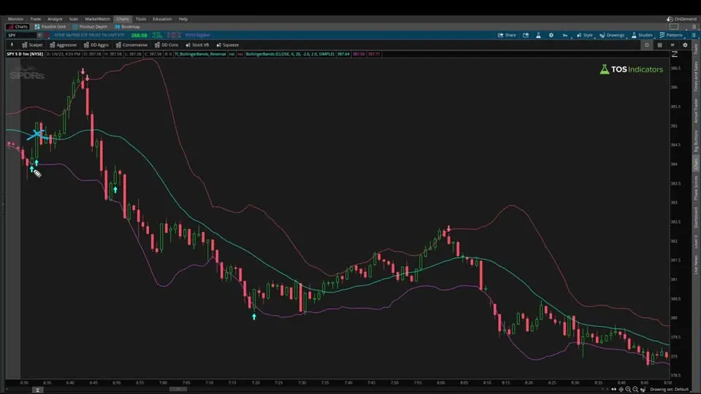Click the pin icon on the style bar
This screenshot has width=701, height=394.
point(12,45)
